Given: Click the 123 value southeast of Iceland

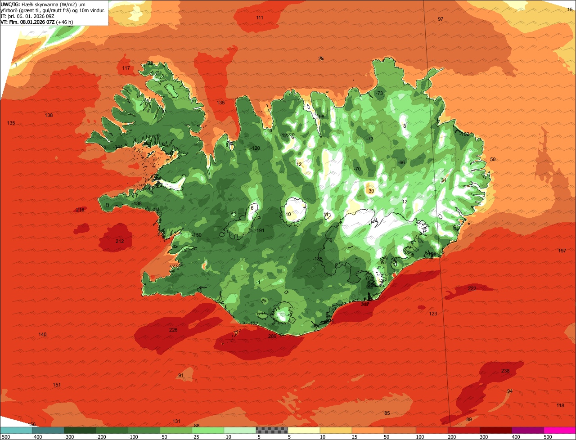Looking at the screenshot, I should point(433,314).
